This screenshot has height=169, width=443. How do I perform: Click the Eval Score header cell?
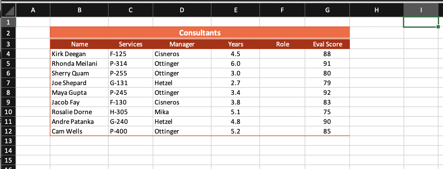[327, 44]
